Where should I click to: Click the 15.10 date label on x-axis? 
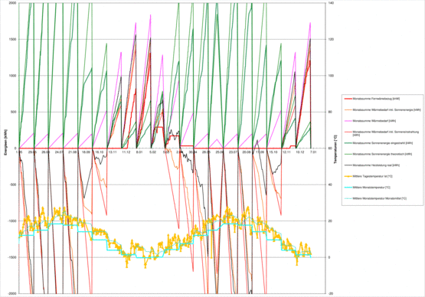click(x=273, y=152)
